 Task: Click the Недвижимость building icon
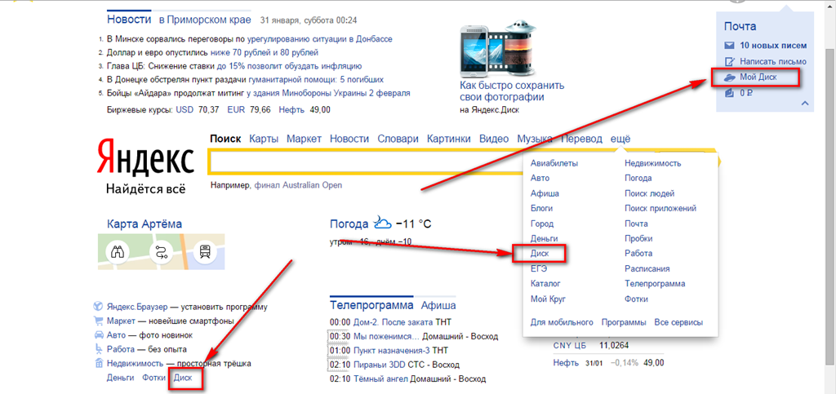point(98,364)
